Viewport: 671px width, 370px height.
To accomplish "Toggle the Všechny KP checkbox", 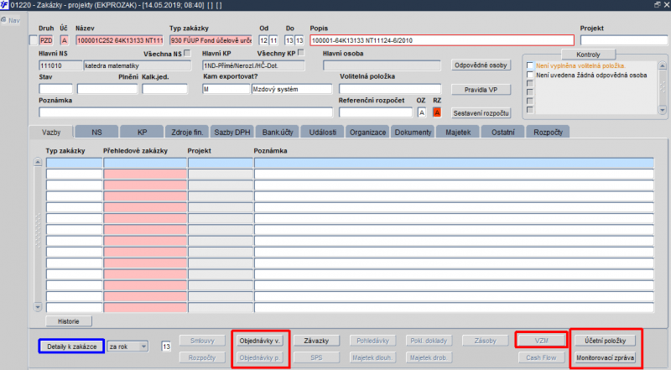I will (301, 53).
